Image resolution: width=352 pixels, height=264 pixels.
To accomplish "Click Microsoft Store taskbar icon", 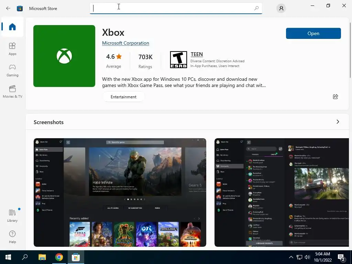I will pyautogui.click(x=76, y=257).
